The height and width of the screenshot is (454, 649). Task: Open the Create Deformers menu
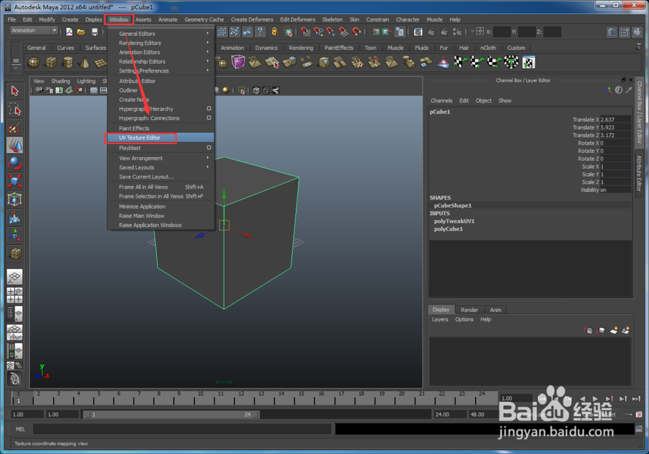point(252,19)
